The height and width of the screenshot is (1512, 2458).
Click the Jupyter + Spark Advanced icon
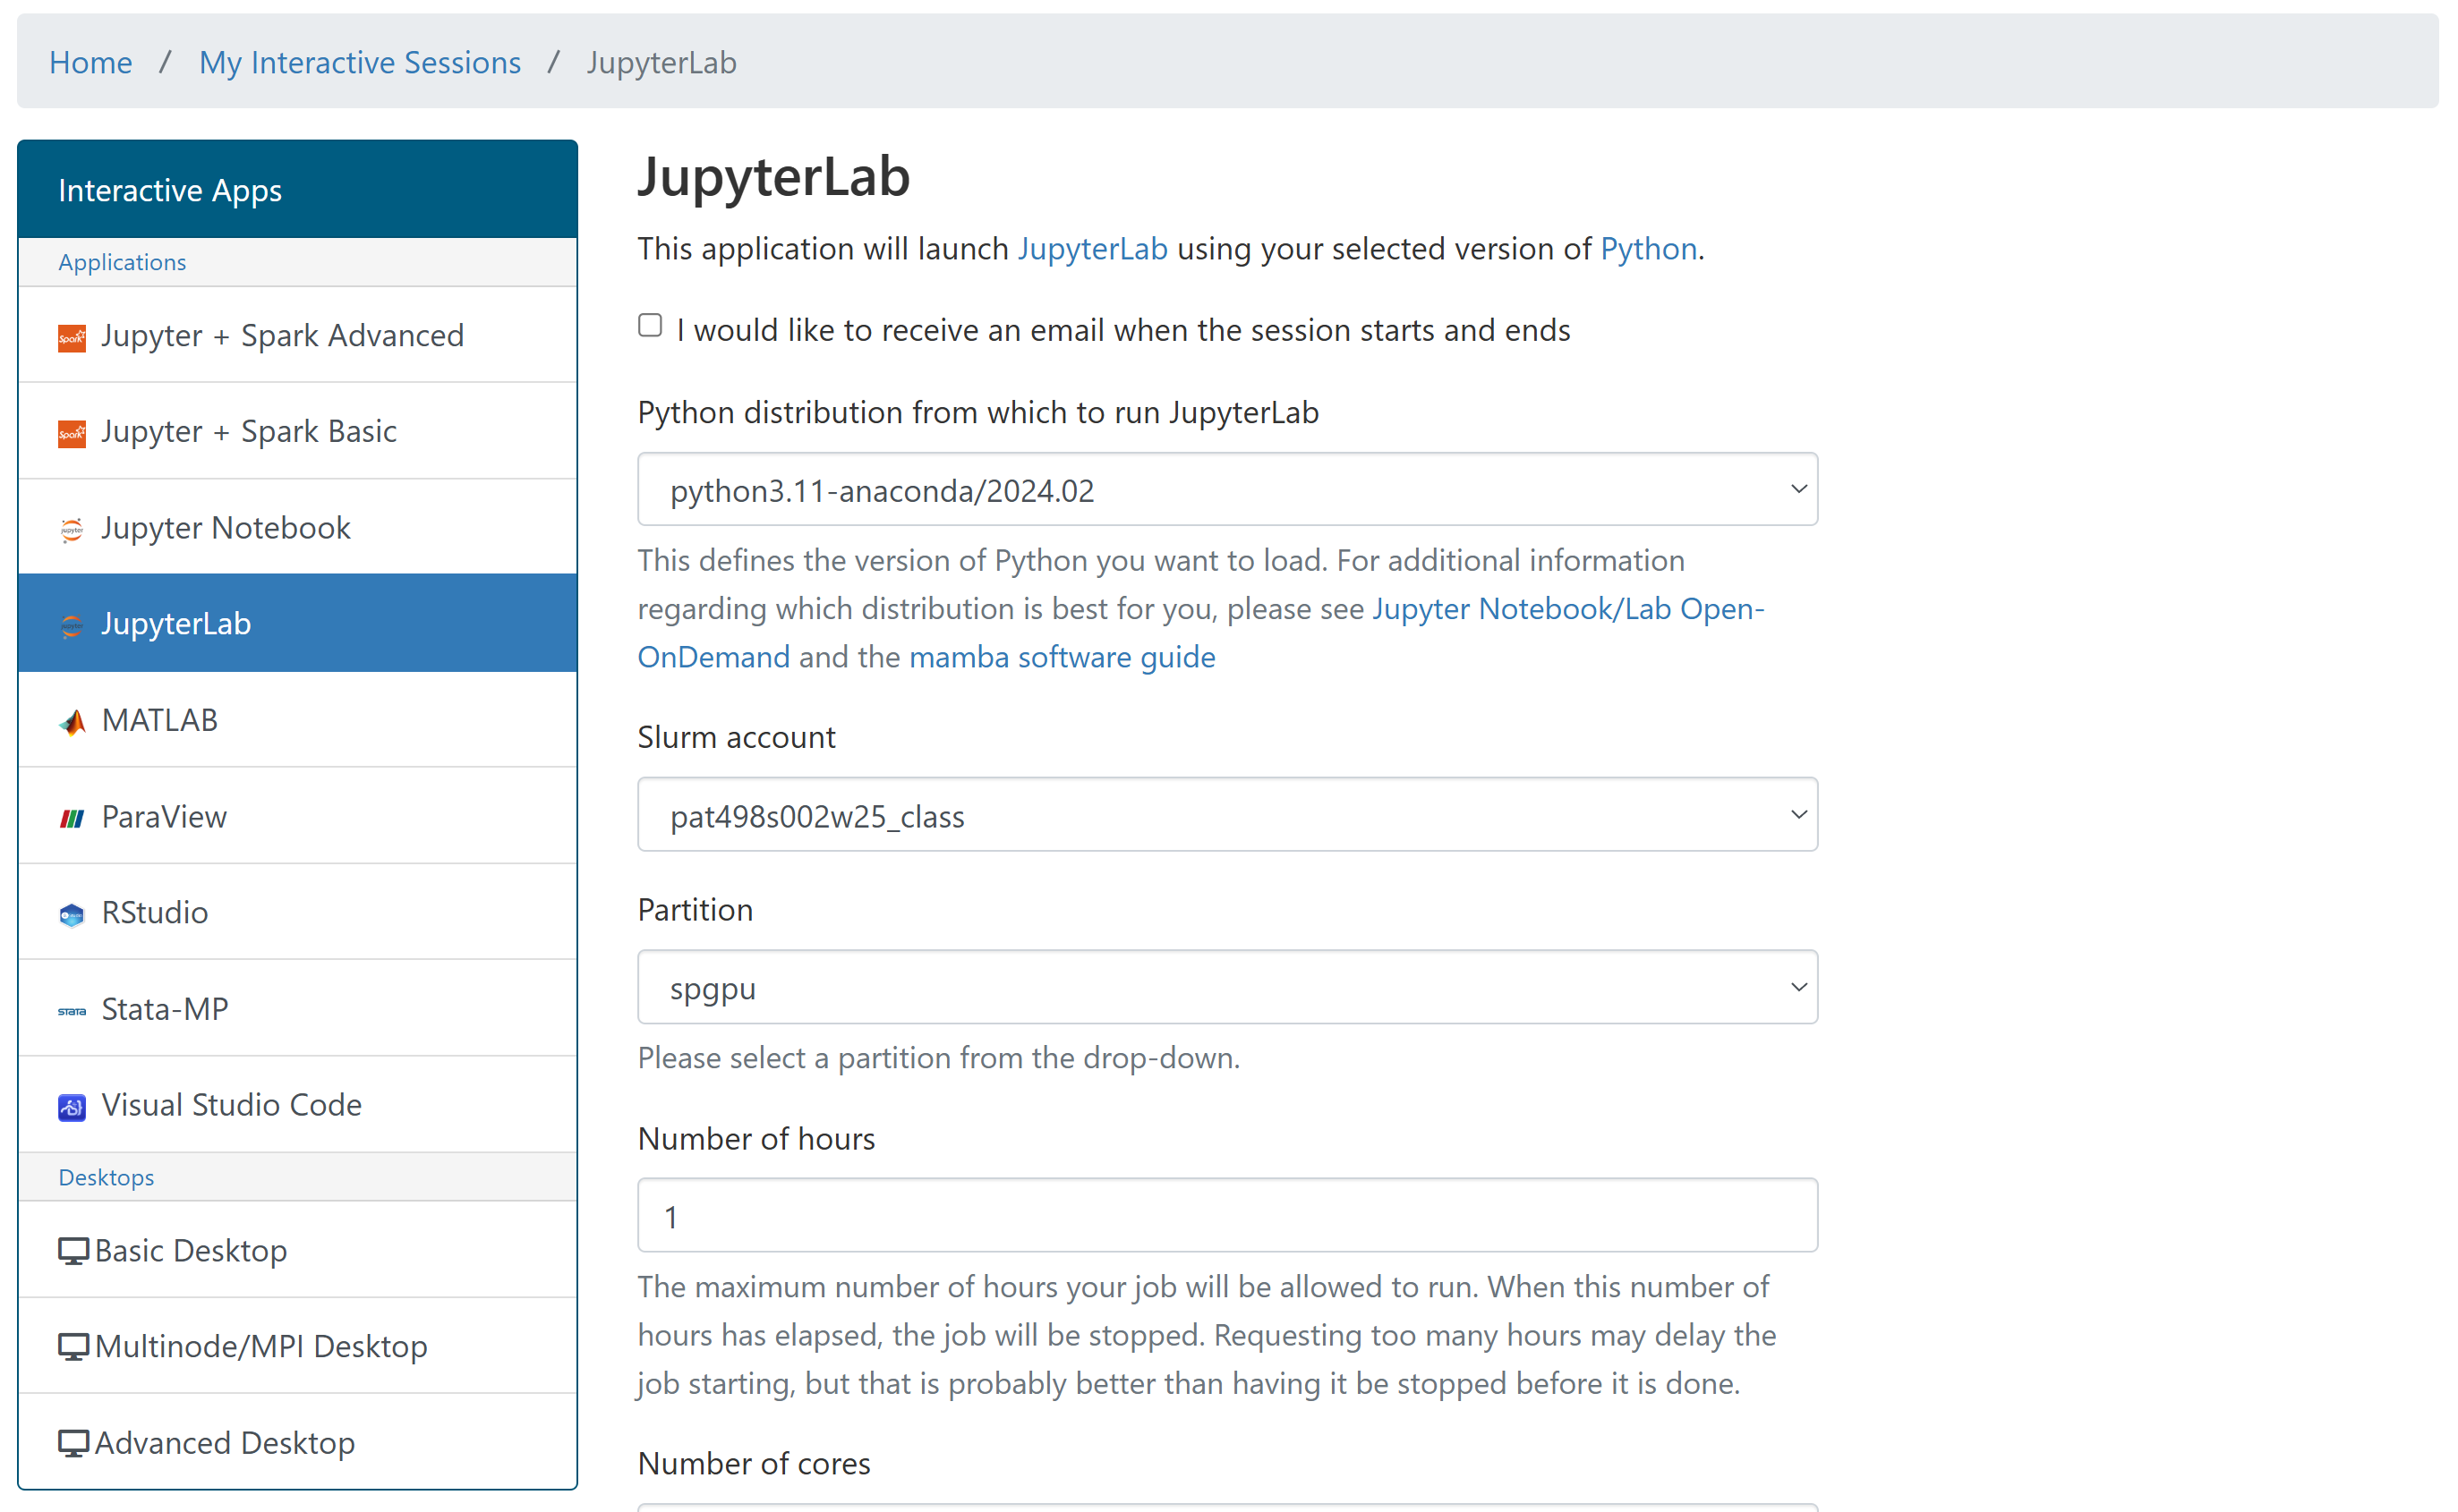pos(71,338)
